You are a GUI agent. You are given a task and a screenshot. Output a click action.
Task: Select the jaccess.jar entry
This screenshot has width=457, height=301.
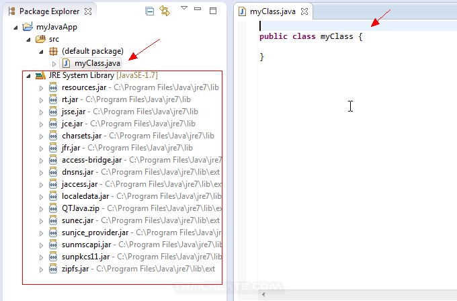click(142, 184)
